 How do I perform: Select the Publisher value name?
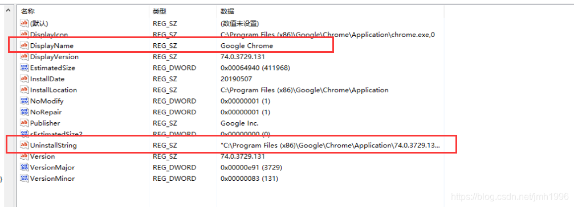45,123
